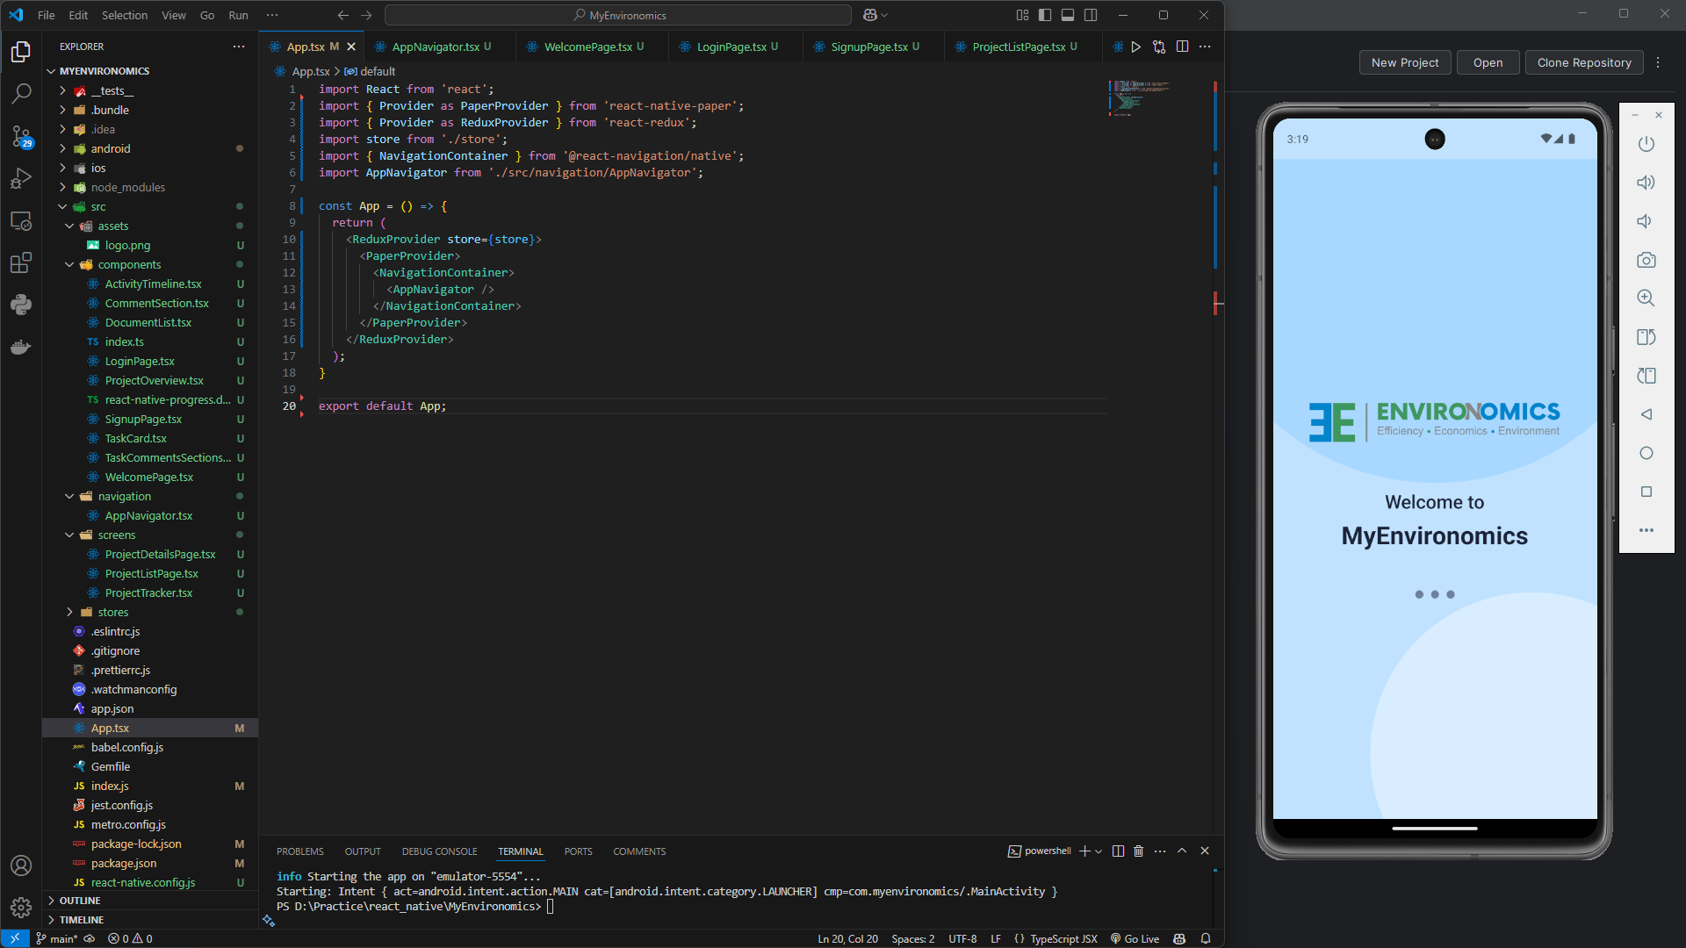Maximize terminal panel with chevron up
The width and height of the screenshot is (1686, 948).
1182,851
